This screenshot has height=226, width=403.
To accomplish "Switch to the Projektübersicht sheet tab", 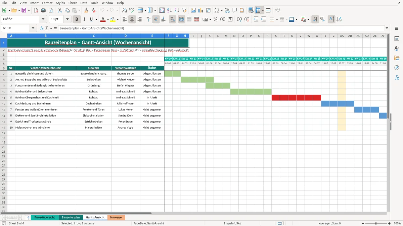I will [x=44, y=217].
